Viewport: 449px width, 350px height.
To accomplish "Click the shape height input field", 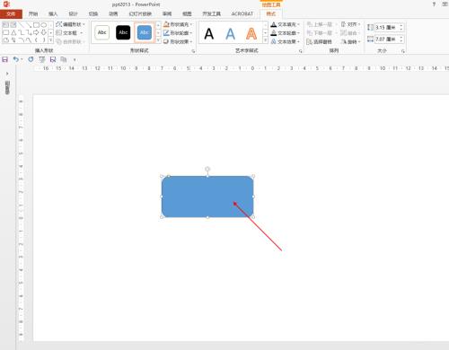I will 388,28.
